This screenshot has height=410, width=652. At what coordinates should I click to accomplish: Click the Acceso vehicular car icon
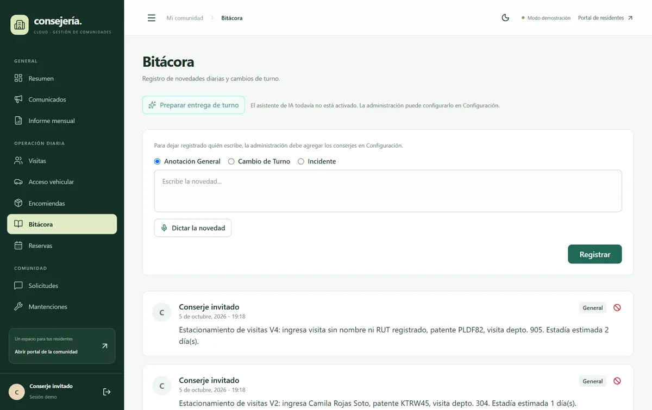coord(18,182)
